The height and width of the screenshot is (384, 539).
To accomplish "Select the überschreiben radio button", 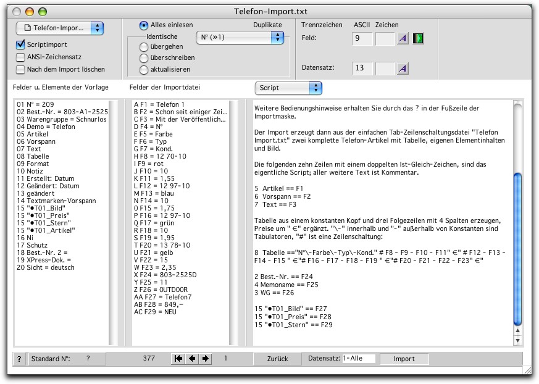I will [144, 58].
